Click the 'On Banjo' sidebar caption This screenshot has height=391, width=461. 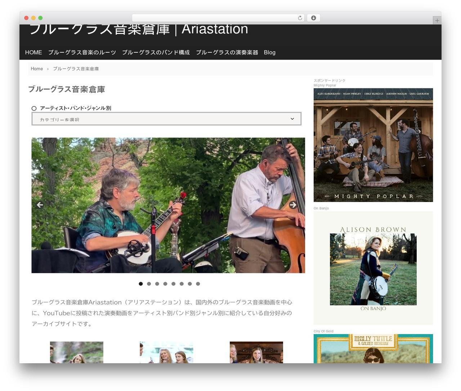321,208
